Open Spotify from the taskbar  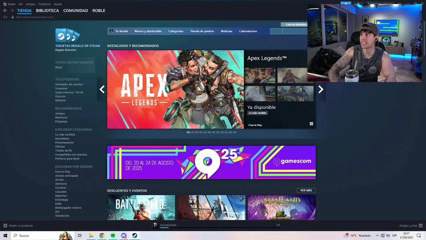click(x=113, y=236)
